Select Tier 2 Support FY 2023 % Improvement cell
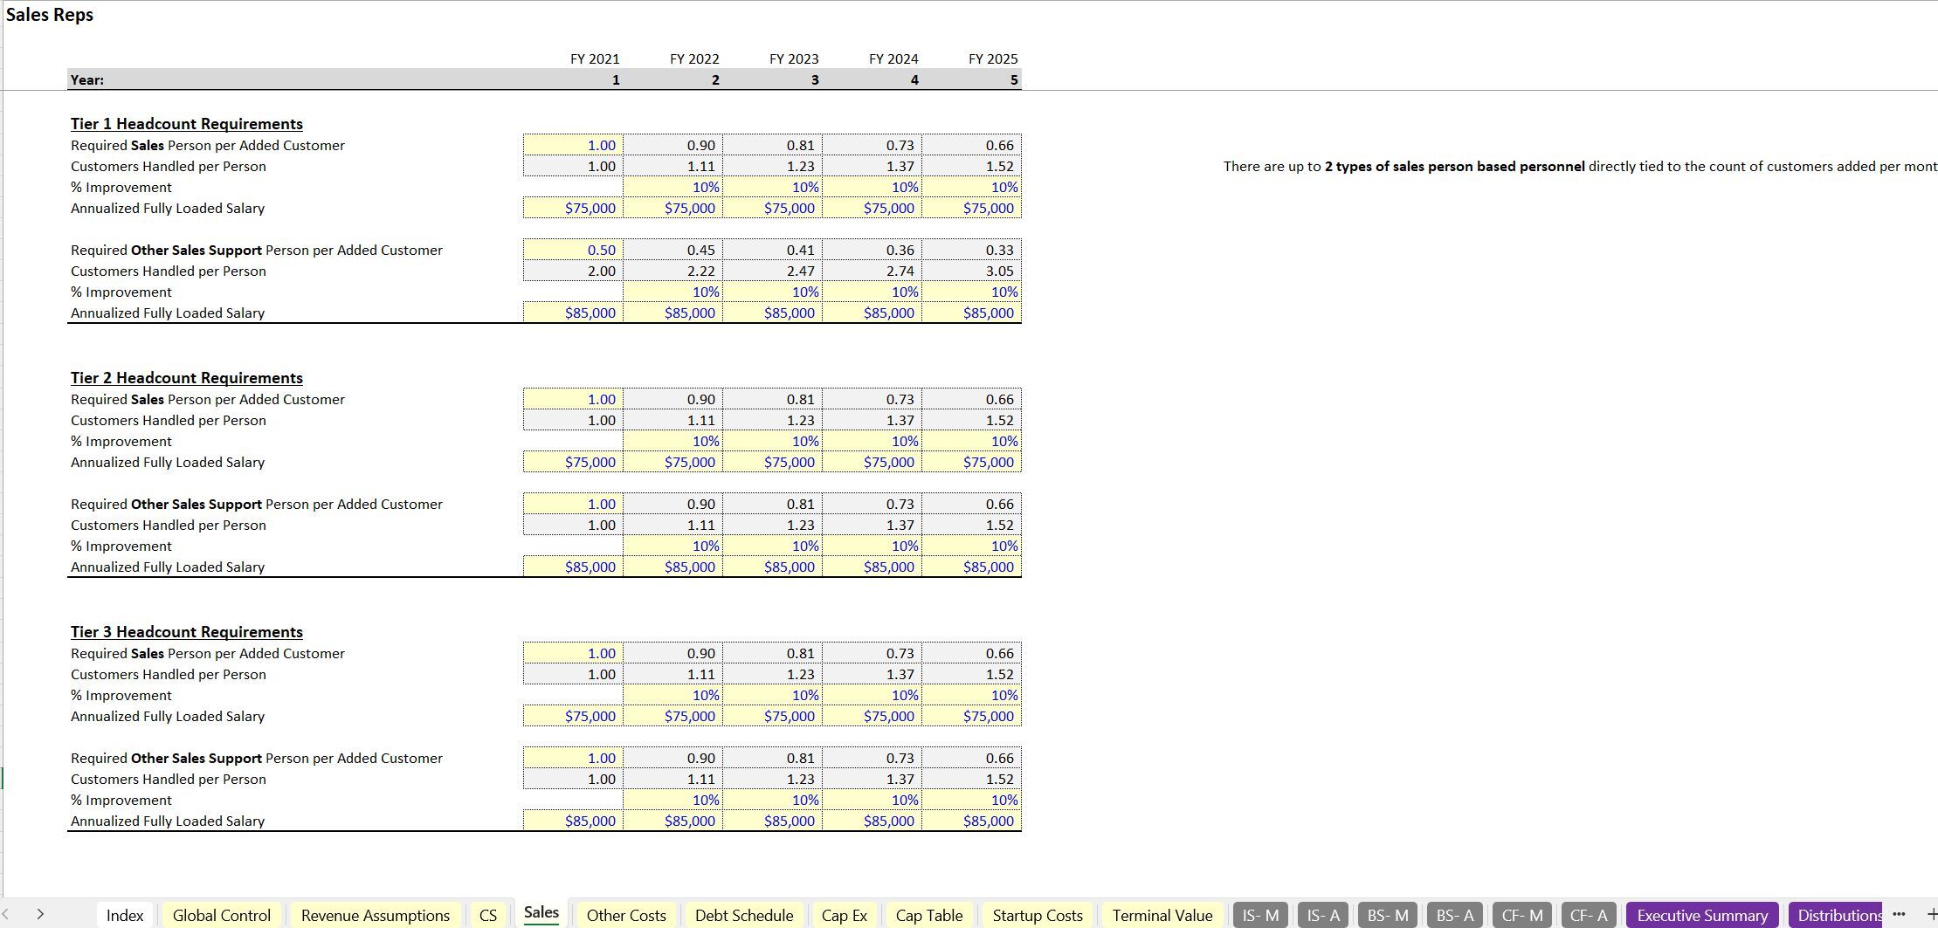 (x=772, y=546)
